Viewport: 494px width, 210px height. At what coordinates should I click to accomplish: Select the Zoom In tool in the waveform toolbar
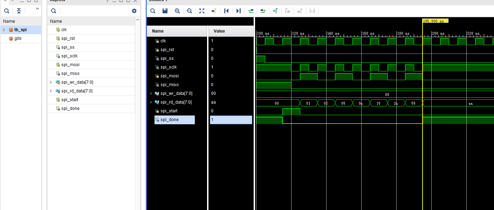click(177, 10)
